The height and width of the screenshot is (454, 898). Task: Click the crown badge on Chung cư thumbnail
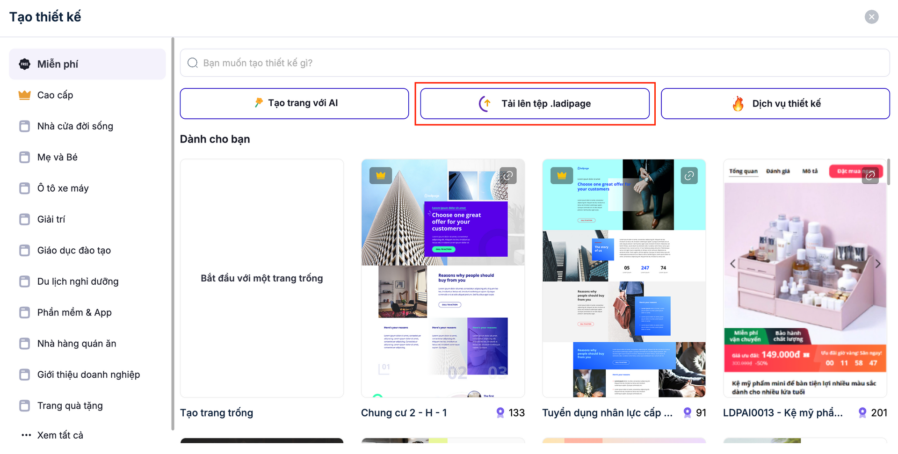click(381, 176)
